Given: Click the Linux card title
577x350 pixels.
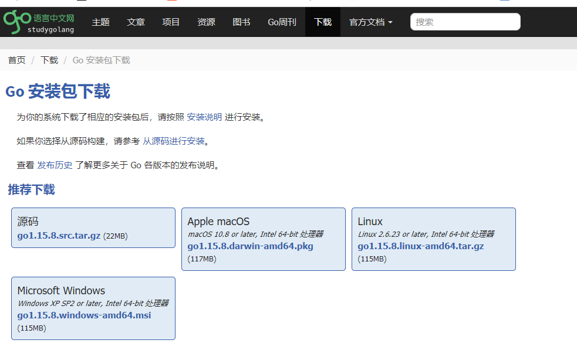Looking at the screenshot, I should 370,222.
